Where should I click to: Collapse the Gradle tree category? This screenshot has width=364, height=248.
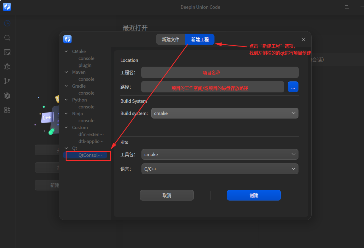[x=66, y=86]
